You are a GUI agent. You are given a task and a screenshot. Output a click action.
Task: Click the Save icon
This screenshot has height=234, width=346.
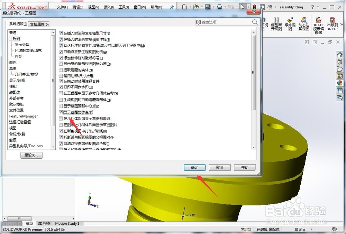coord(208,7)
